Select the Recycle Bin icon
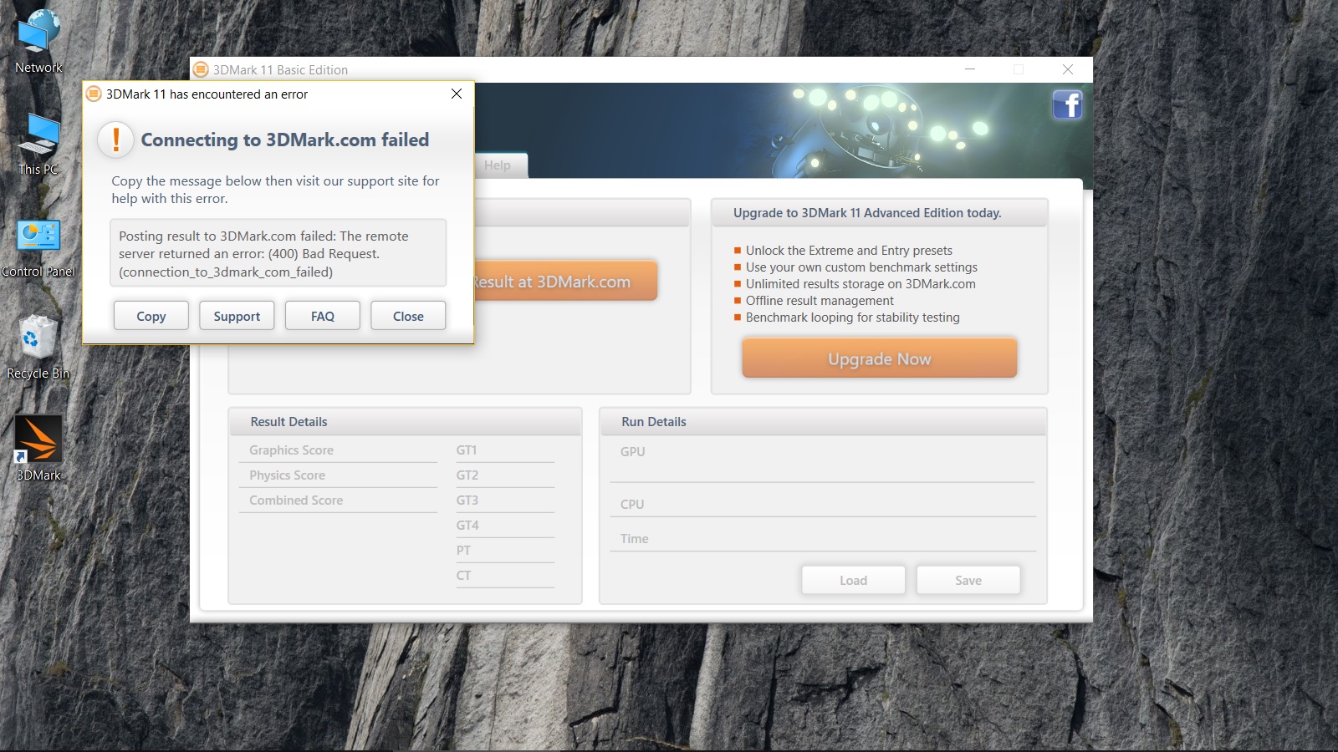1338x752 pixels. coord(38,347)
